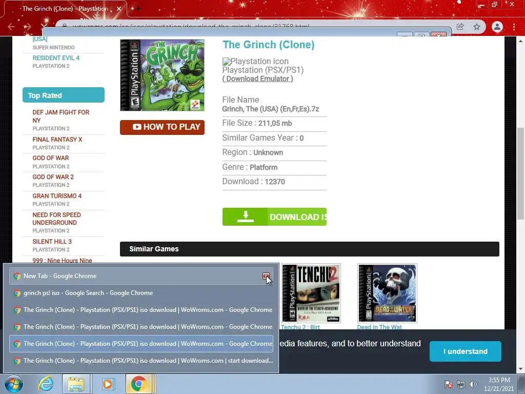Click I understand cookie button

click(x=466, y=351)
